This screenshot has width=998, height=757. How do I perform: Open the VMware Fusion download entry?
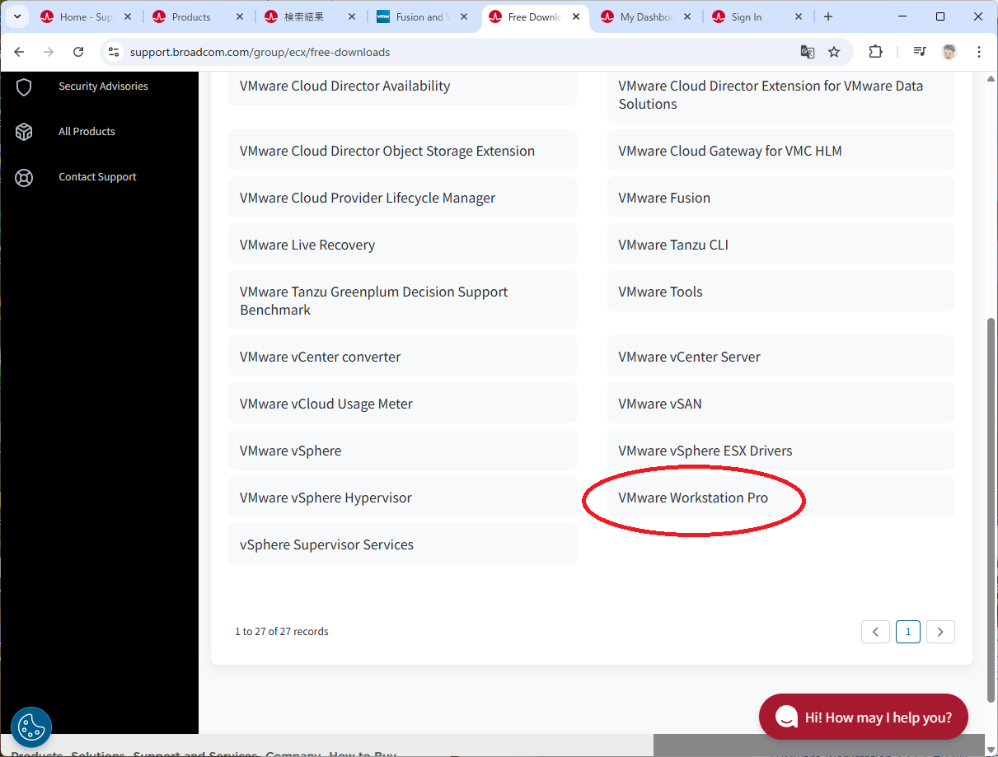tap(664, 198)
